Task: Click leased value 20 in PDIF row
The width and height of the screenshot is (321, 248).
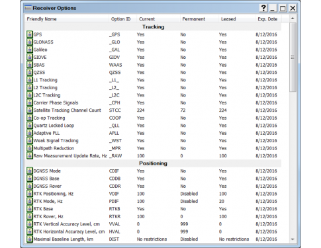Action: pyautogui.click(x=222, y=201)
